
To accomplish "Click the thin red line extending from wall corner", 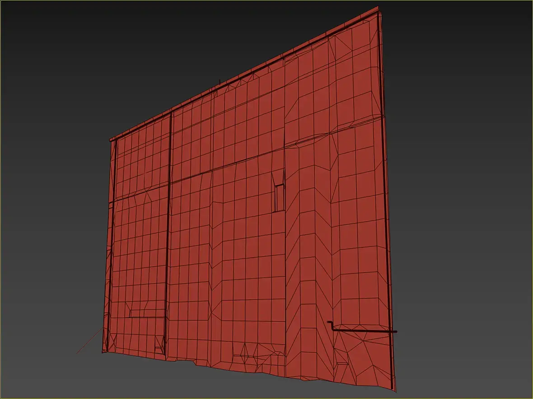I will click(89, 341).
